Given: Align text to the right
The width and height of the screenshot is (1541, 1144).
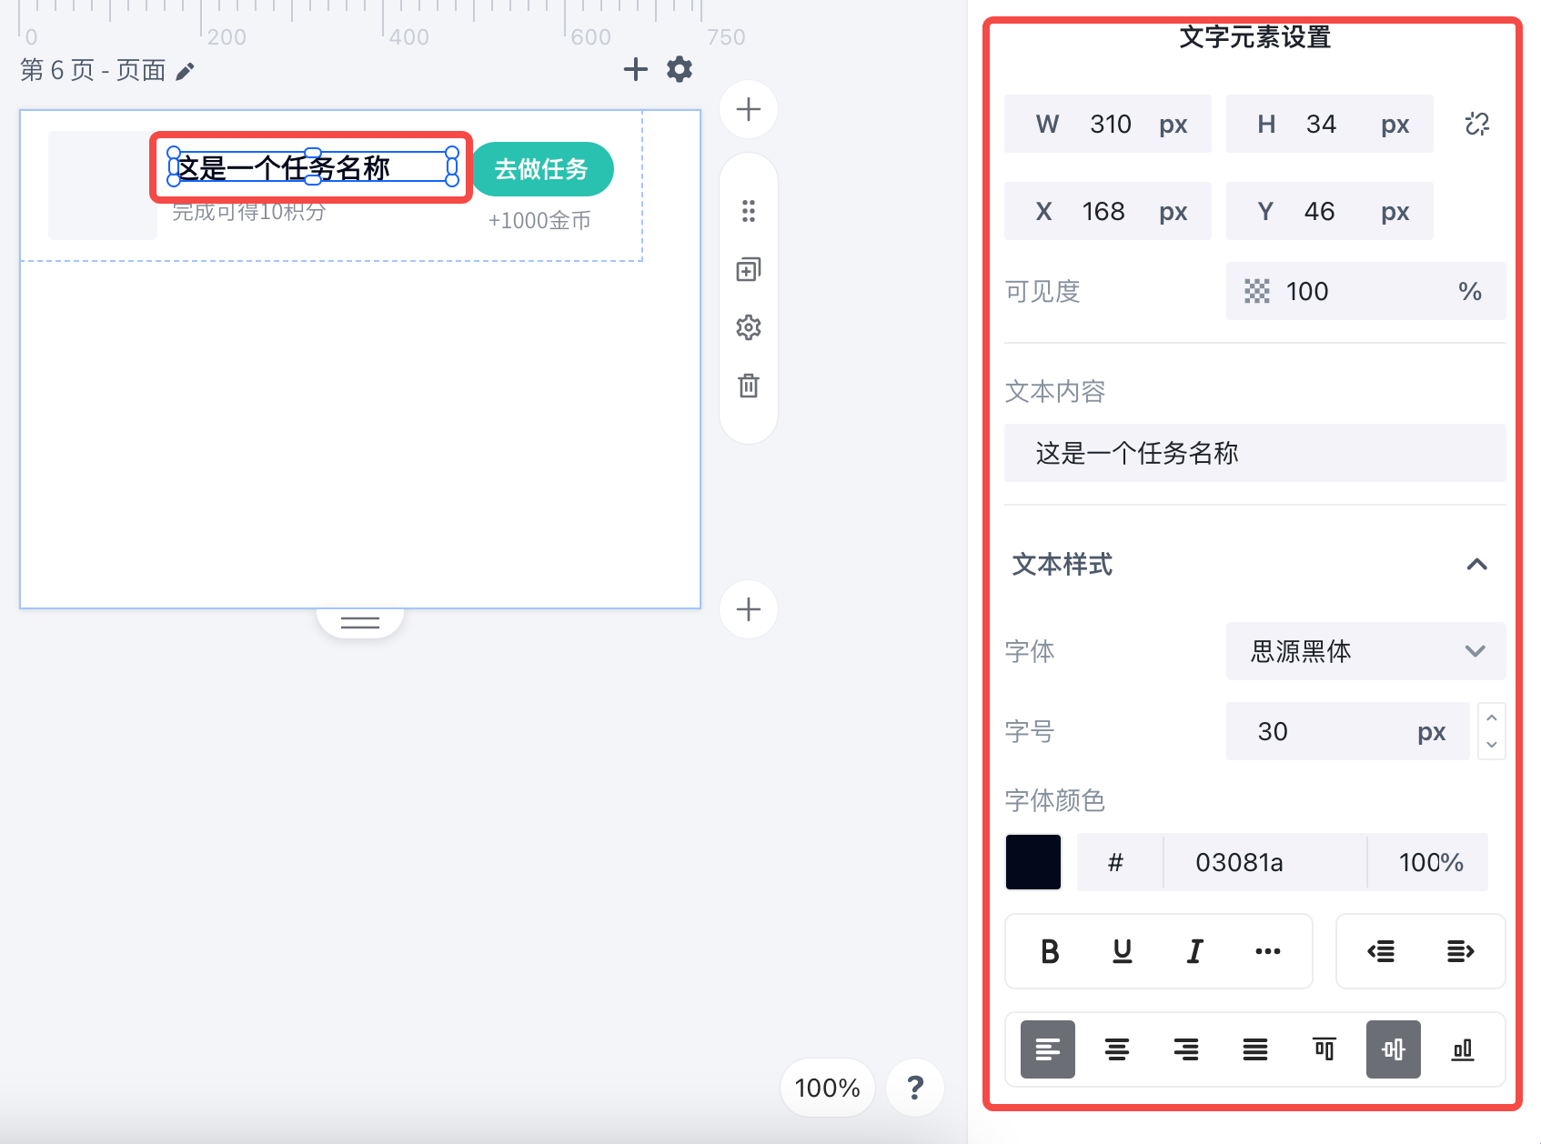Looking at the screenshot, I should tap(1186, 1049).
